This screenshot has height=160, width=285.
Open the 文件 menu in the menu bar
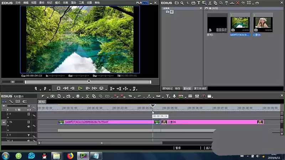tap(18, 3)
